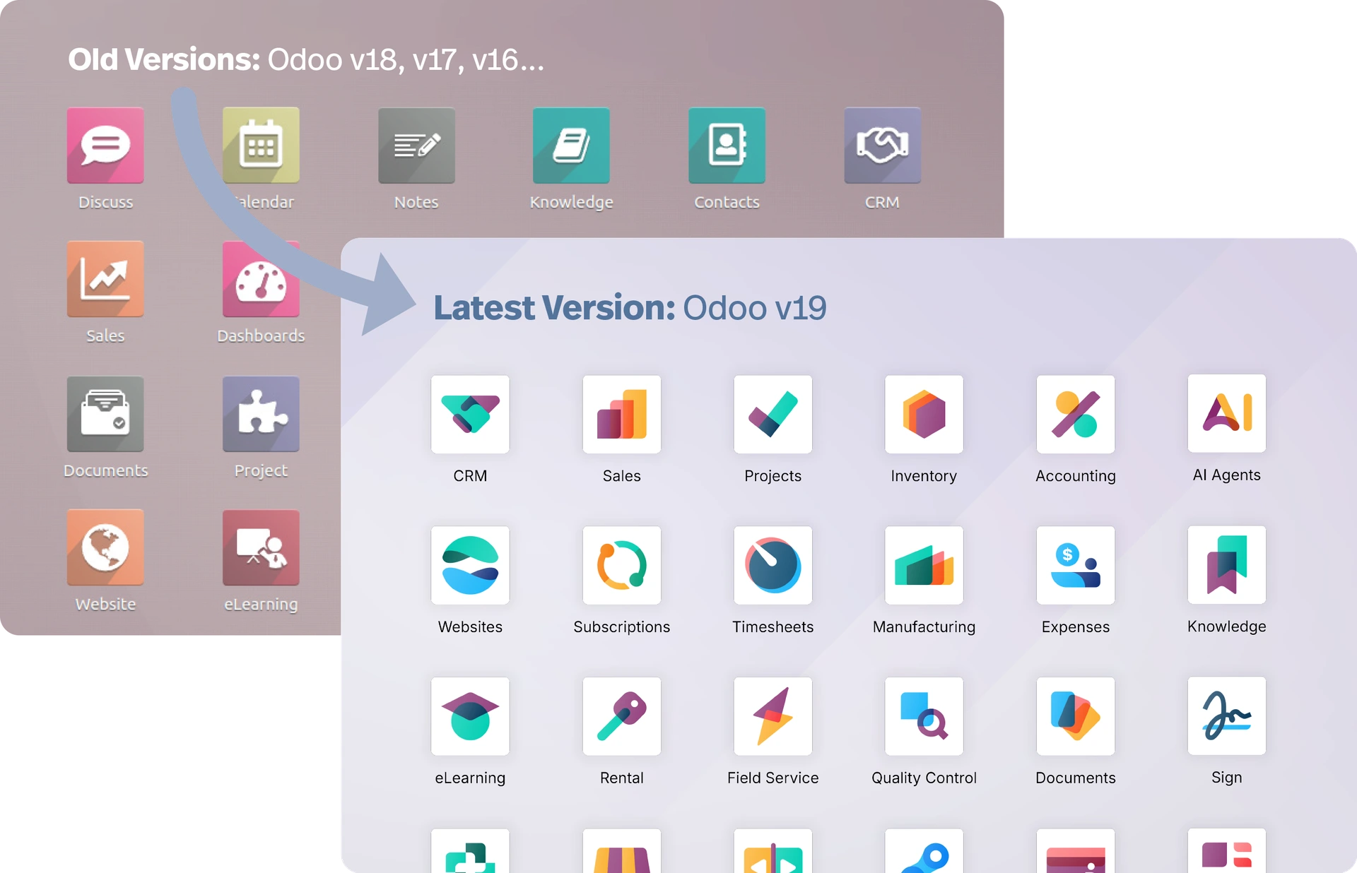Viewport: 1357px width, 873px height.
Task: Open the old Contacts app
Action: tap(727, 145)
